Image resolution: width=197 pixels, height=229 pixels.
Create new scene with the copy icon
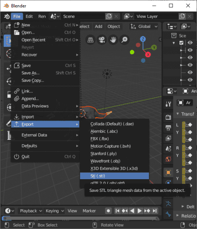[x=109, y=16]
